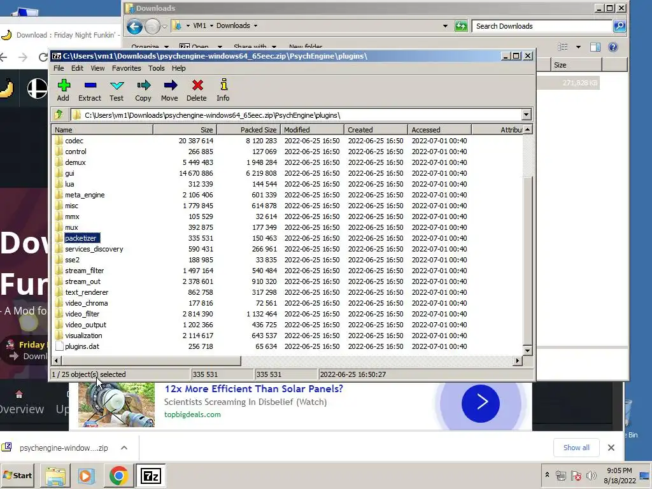The image size is (652, 489).
Task: Open Explorer help icon
Action: pos(613,47)
